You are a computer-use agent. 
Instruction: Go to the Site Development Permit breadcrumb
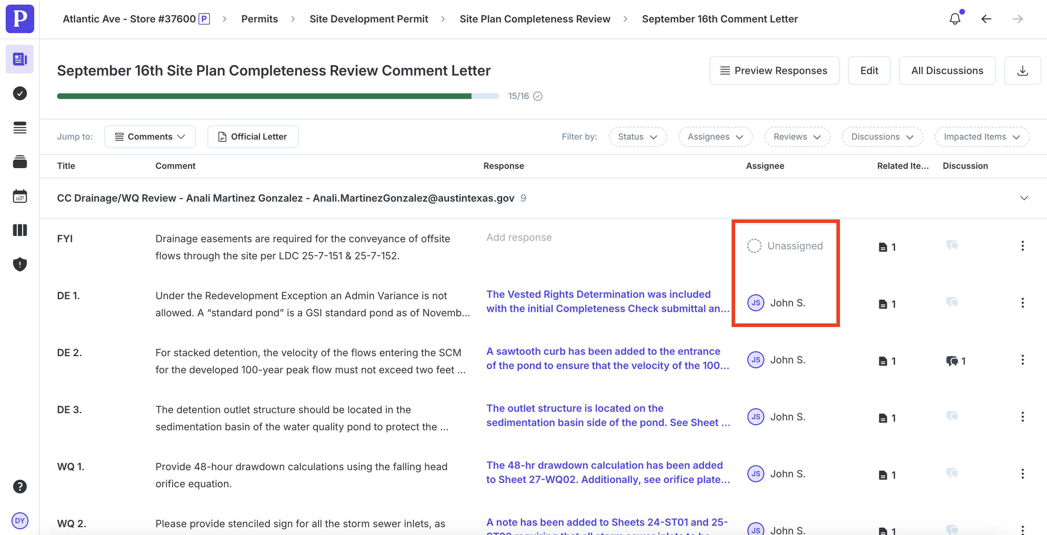tap(368, 19)
